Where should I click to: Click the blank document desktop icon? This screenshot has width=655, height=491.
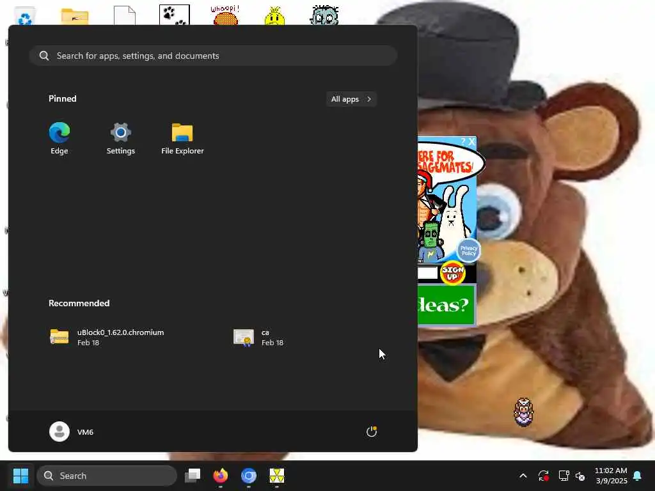tap(125, 15)
